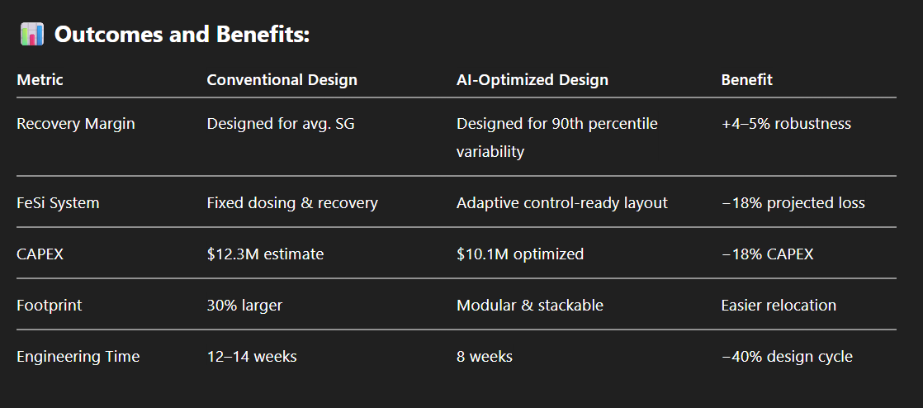Screen dimensions: 923x408
Task: Click the Metric column header
Action: pos(40,79)
